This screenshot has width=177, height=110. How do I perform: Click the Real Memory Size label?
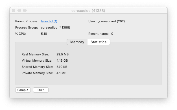(35, 54)
